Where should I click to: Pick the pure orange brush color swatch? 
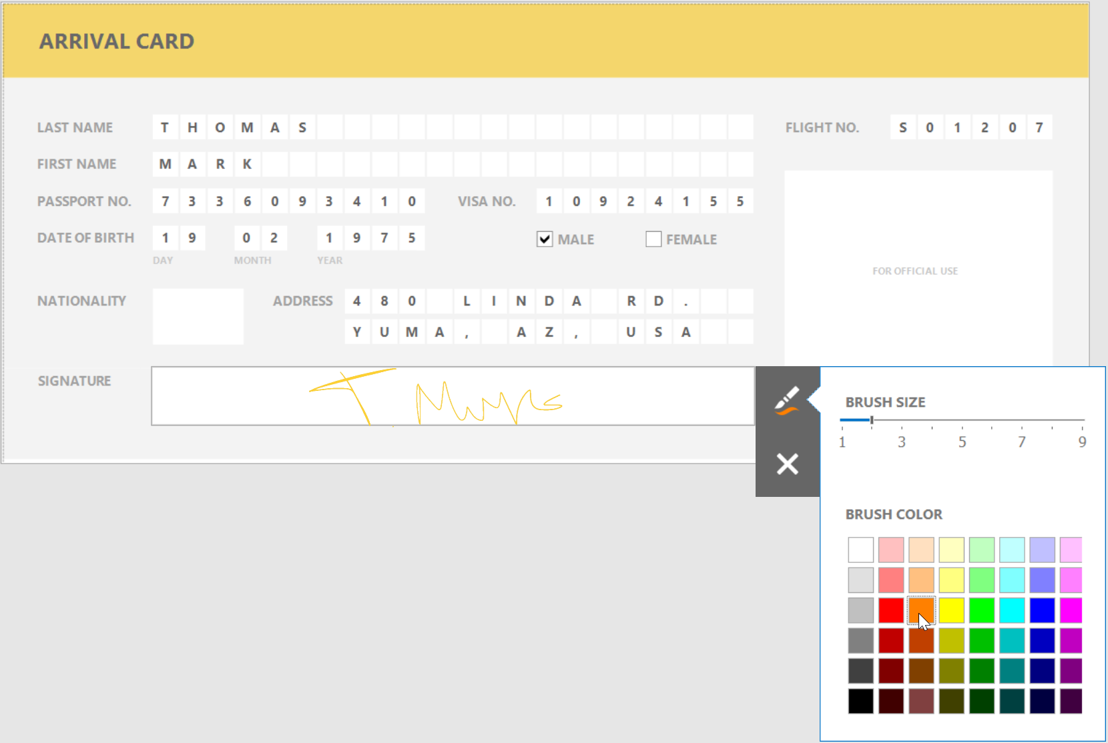pyautogui.click(x=921, y=610)
